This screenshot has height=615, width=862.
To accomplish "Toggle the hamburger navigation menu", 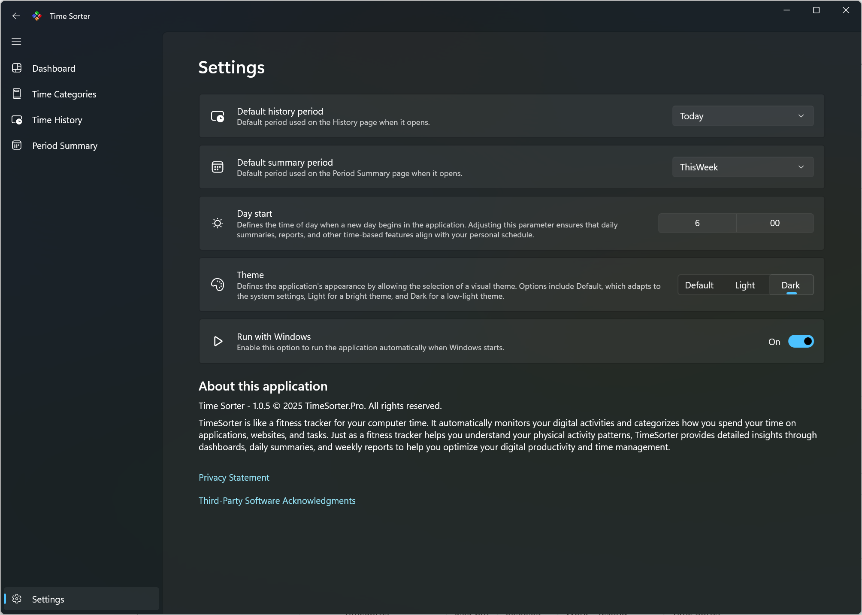I will point(16,42).
